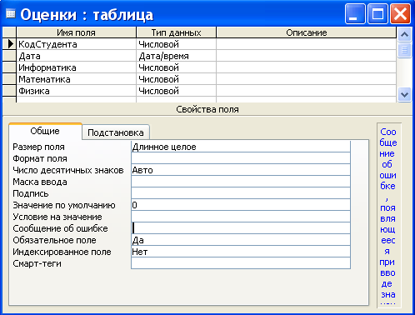Open data type cell for Математика
The image size is (415, 315).
[176, 79]
